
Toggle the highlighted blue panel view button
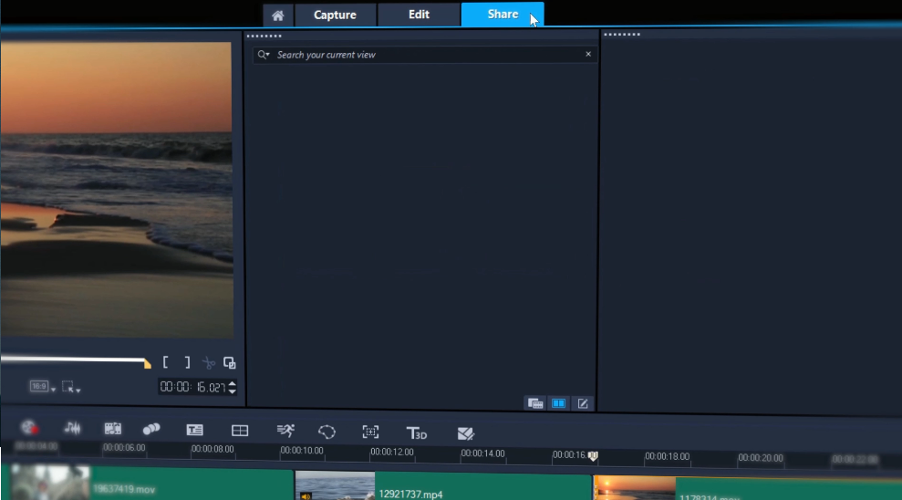(559, 402)
